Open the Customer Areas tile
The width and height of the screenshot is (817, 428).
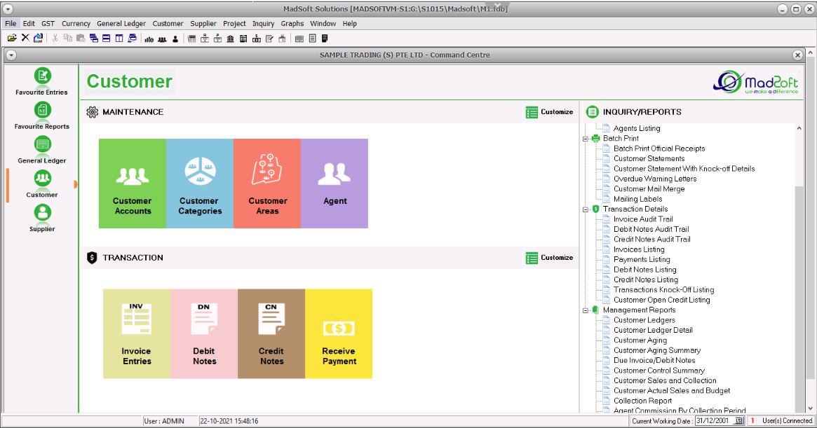click(x=266, y=184)
